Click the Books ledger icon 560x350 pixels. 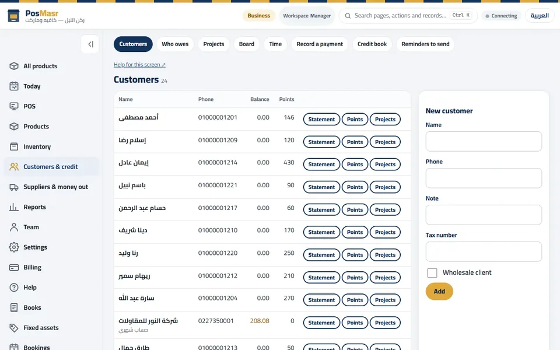(14, 307)
